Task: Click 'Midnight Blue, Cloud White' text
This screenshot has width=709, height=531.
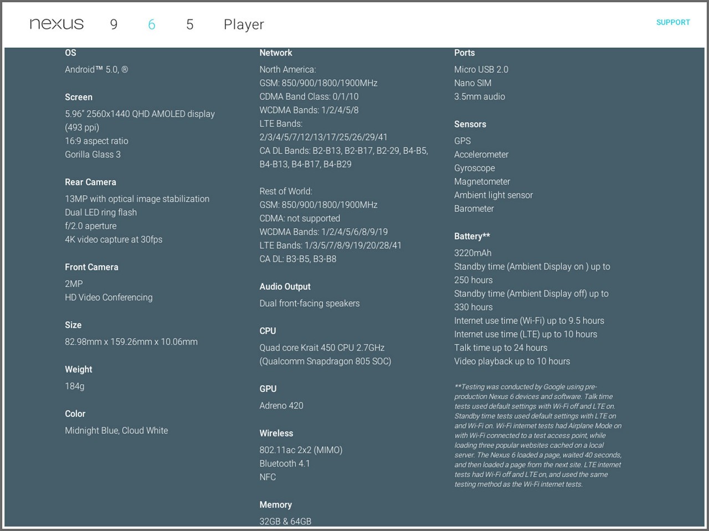Action: [x=116, y=430]
